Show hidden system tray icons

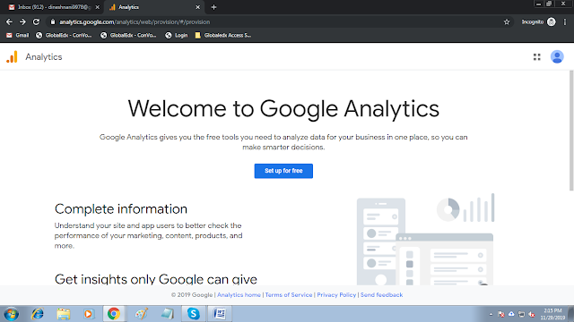491,314
